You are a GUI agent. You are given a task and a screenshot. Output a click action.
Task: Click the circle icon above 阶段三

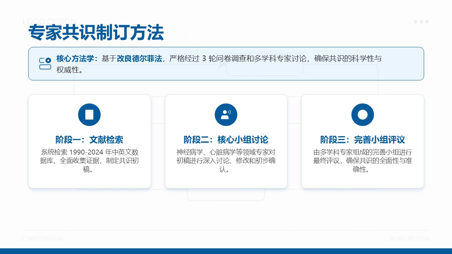[363, 115]
